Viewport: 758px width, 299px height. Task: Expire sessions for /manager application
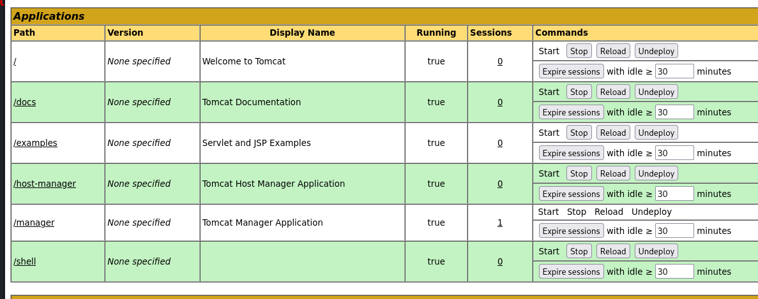point(571,231)
